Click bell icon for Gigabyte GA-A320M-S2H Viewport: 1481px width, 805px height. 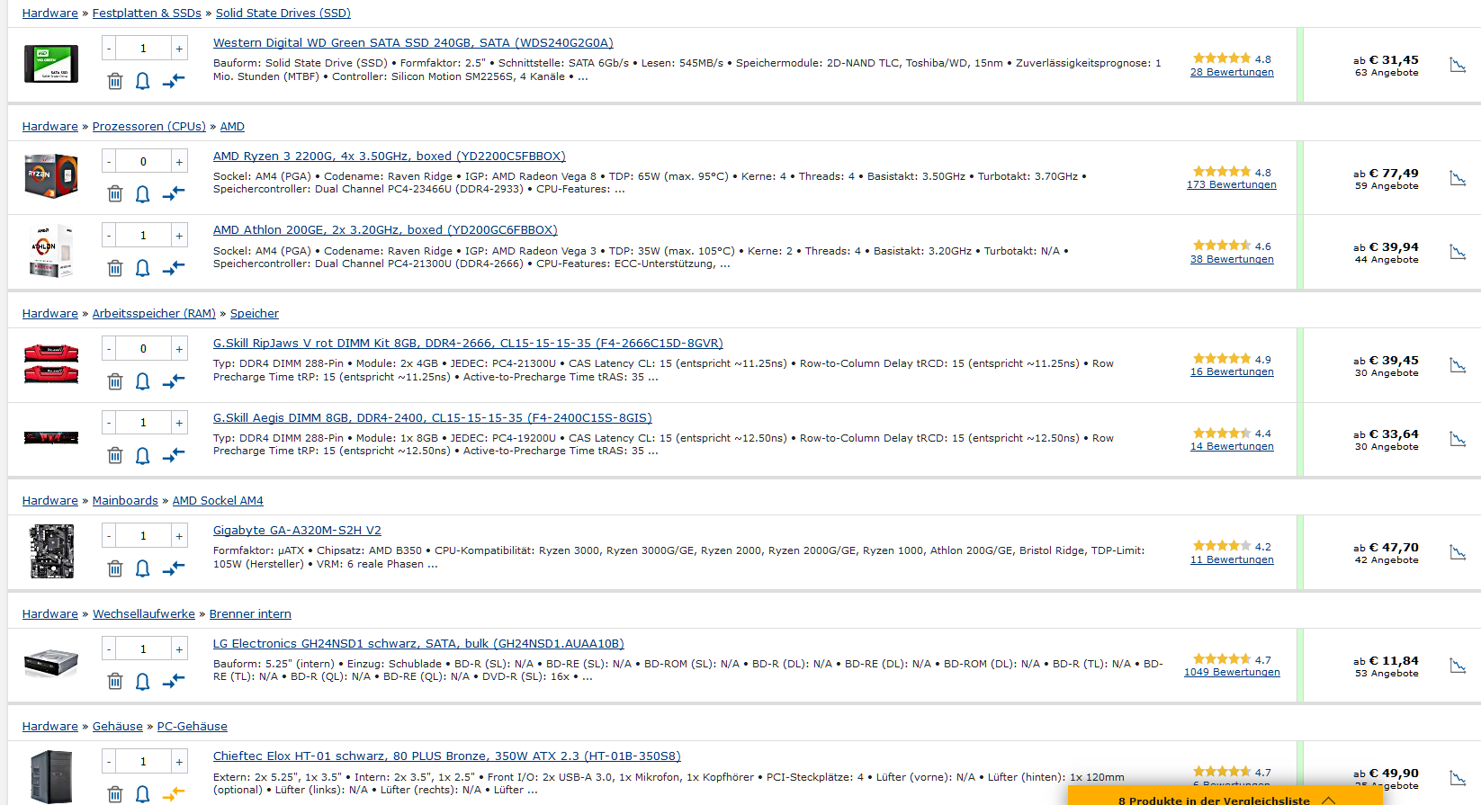click(142, 568)
